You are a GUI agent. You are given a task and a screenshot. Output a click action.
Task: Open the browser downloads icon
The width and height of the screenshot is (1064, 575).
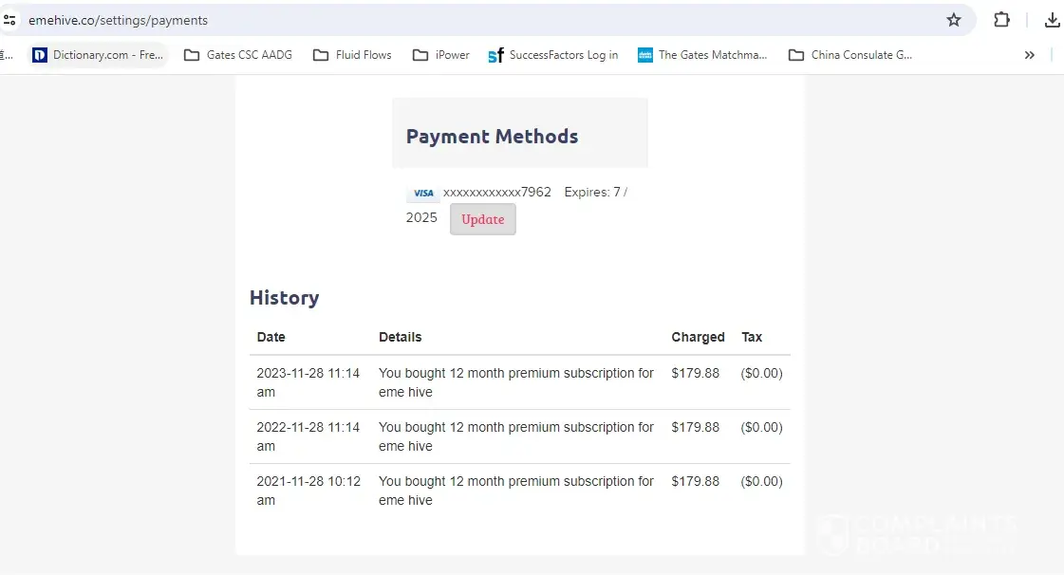click(x=1052, y=20)
